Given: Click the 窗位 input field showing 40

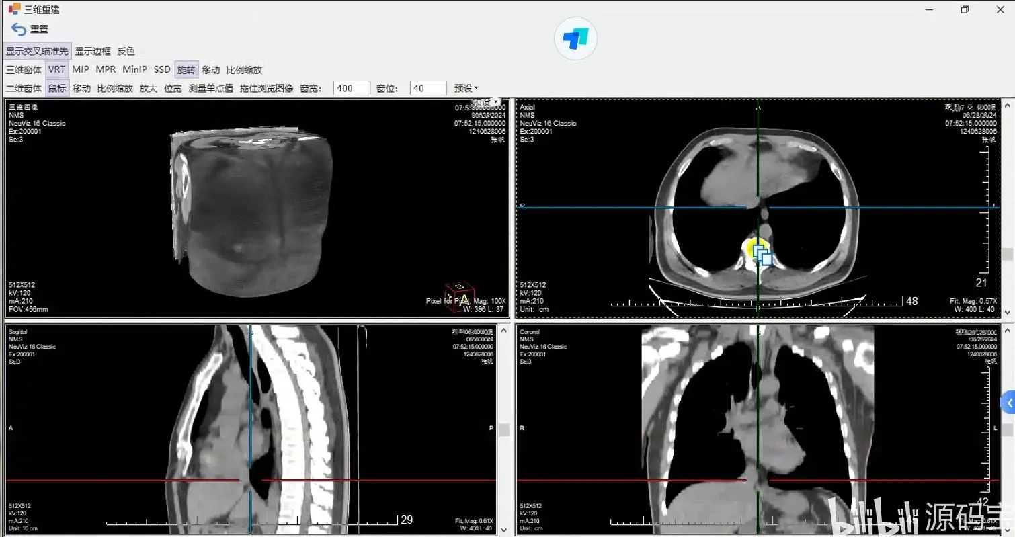Looking at the screenshot, I should pos(428,88).
